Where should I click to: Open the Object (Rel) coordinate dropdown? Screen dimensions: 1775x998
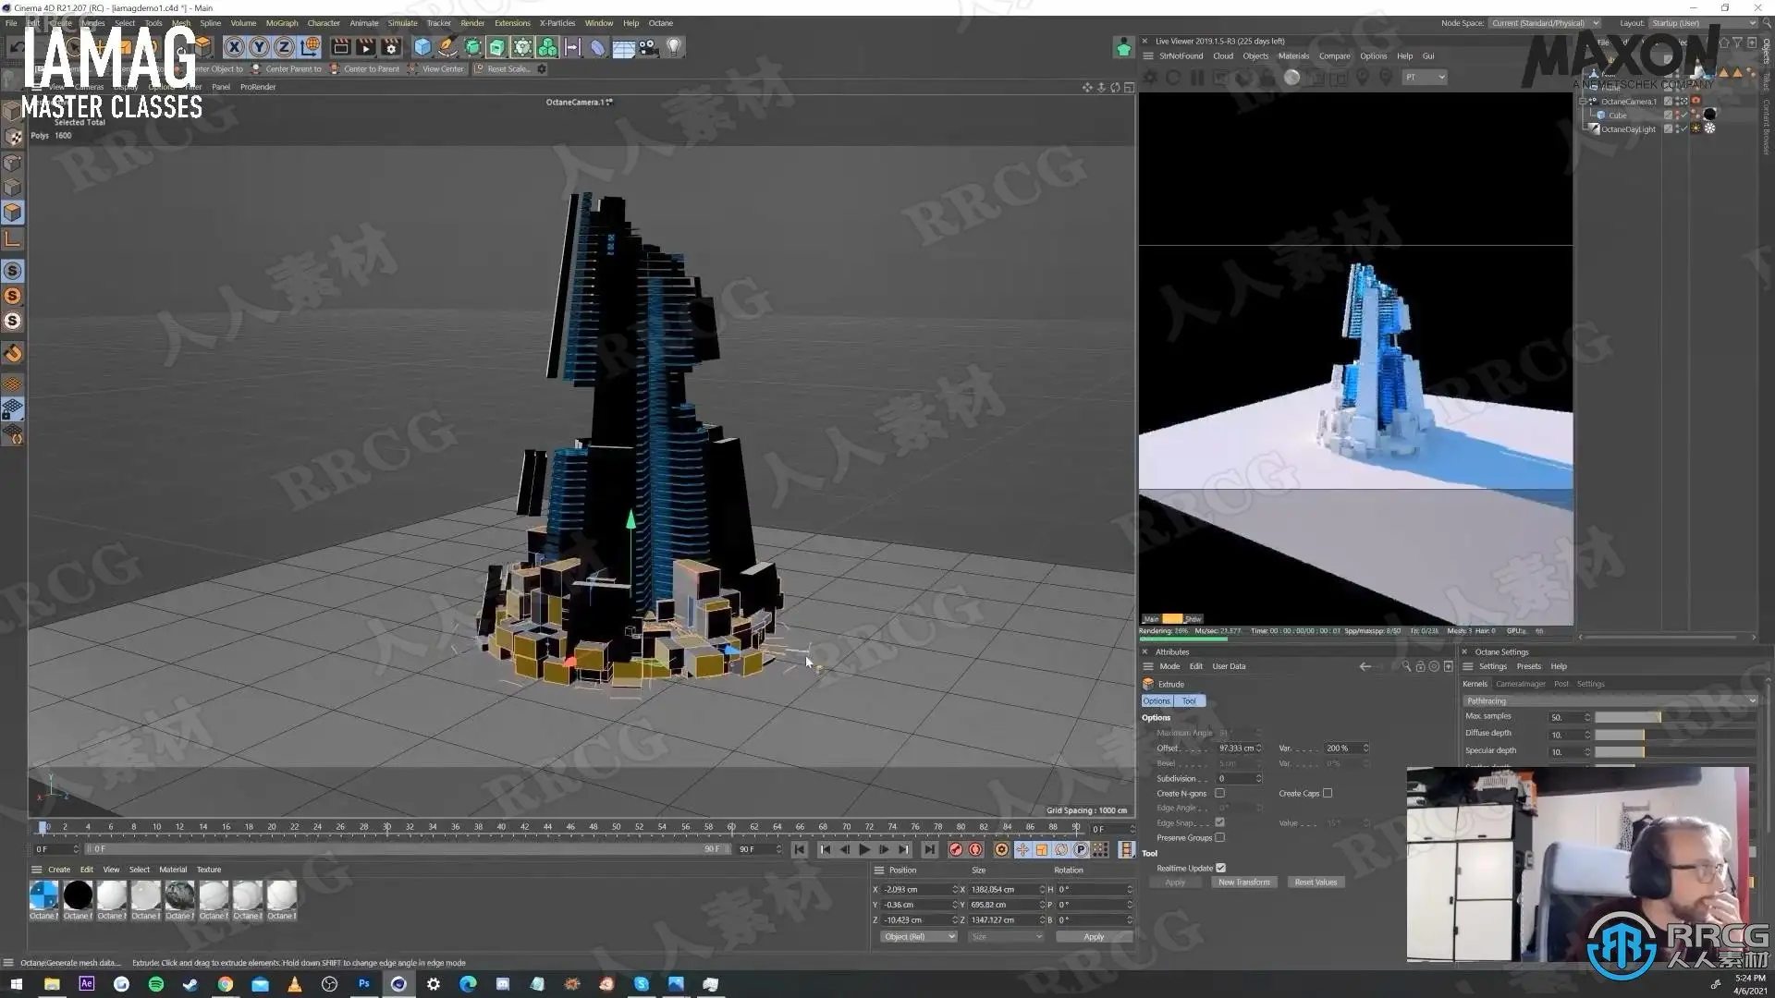(x=918, y=936)
